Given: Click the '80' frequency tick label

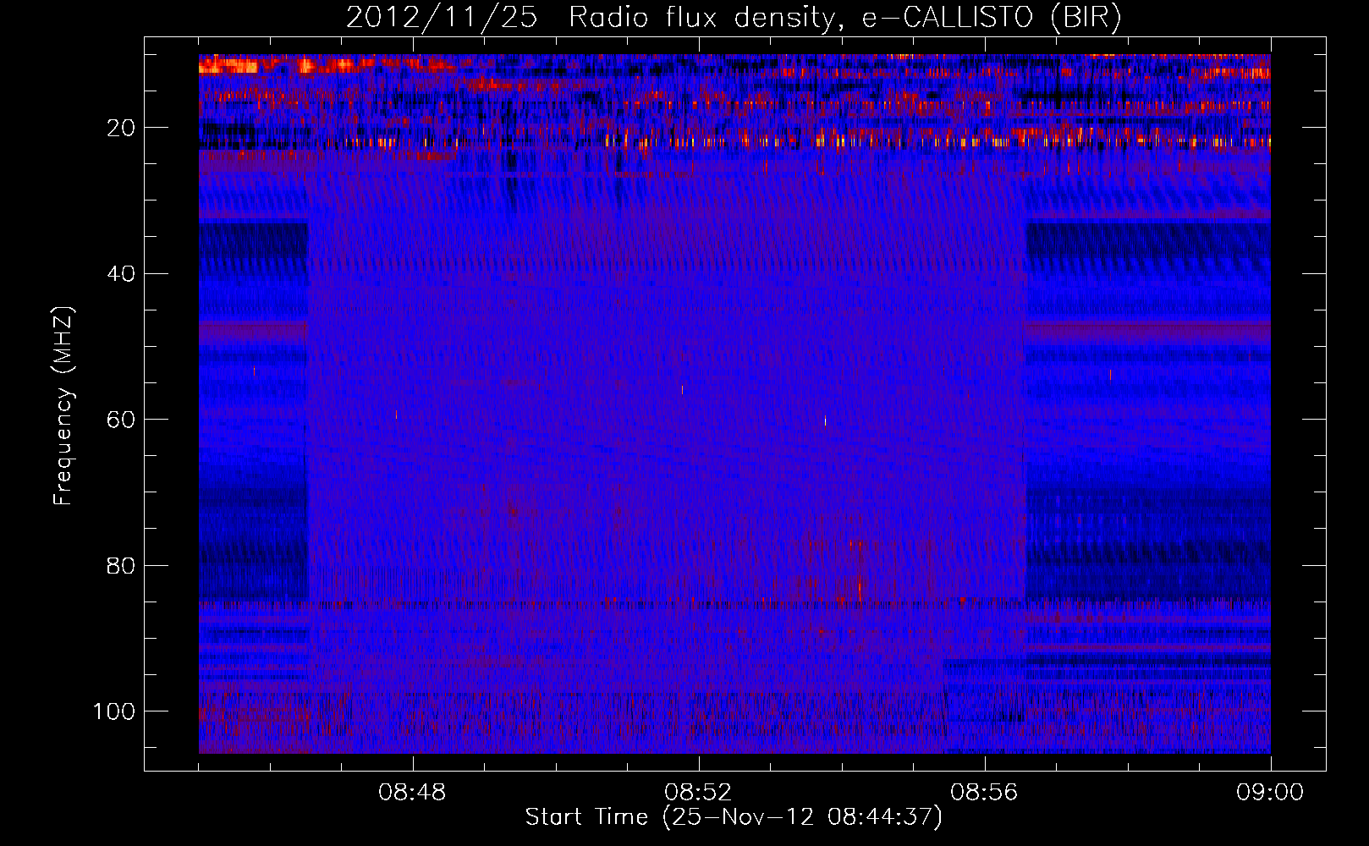Looking at the screenshot, I should [121, 566].
